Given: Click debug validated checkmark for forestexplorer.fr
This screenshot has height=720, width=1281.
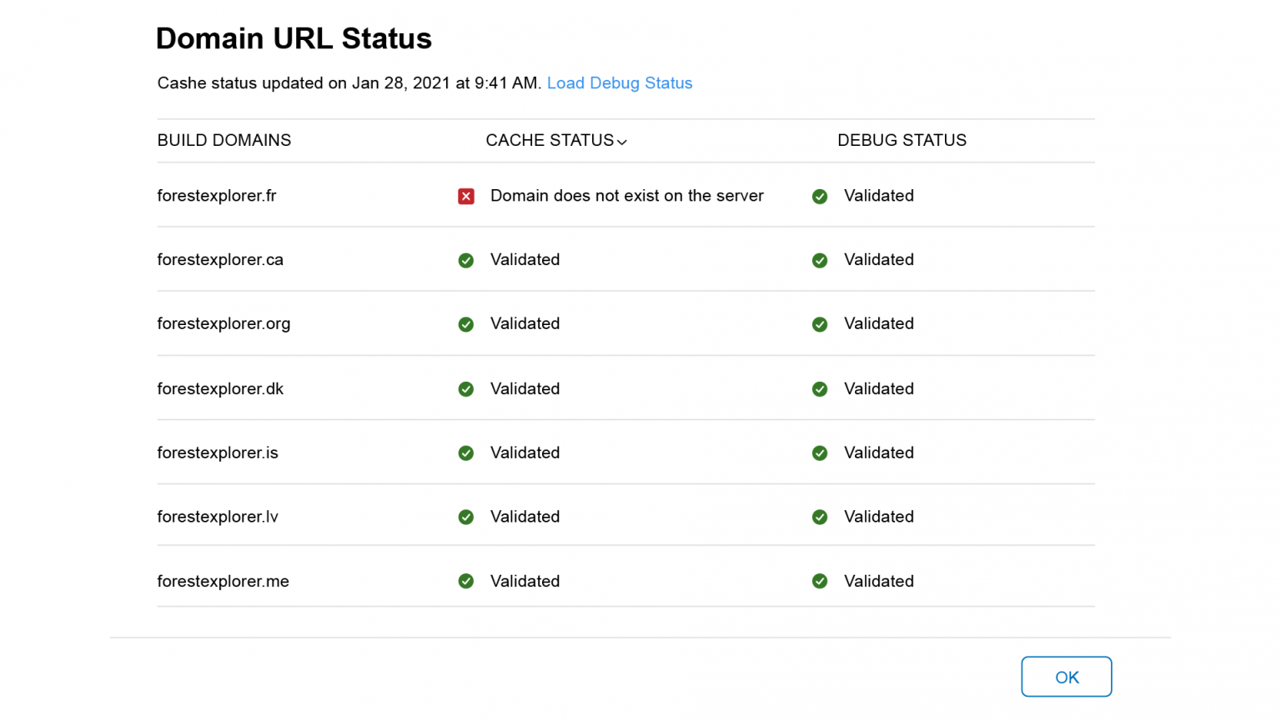Looking at the screenshot, I should tap(820, 197).
